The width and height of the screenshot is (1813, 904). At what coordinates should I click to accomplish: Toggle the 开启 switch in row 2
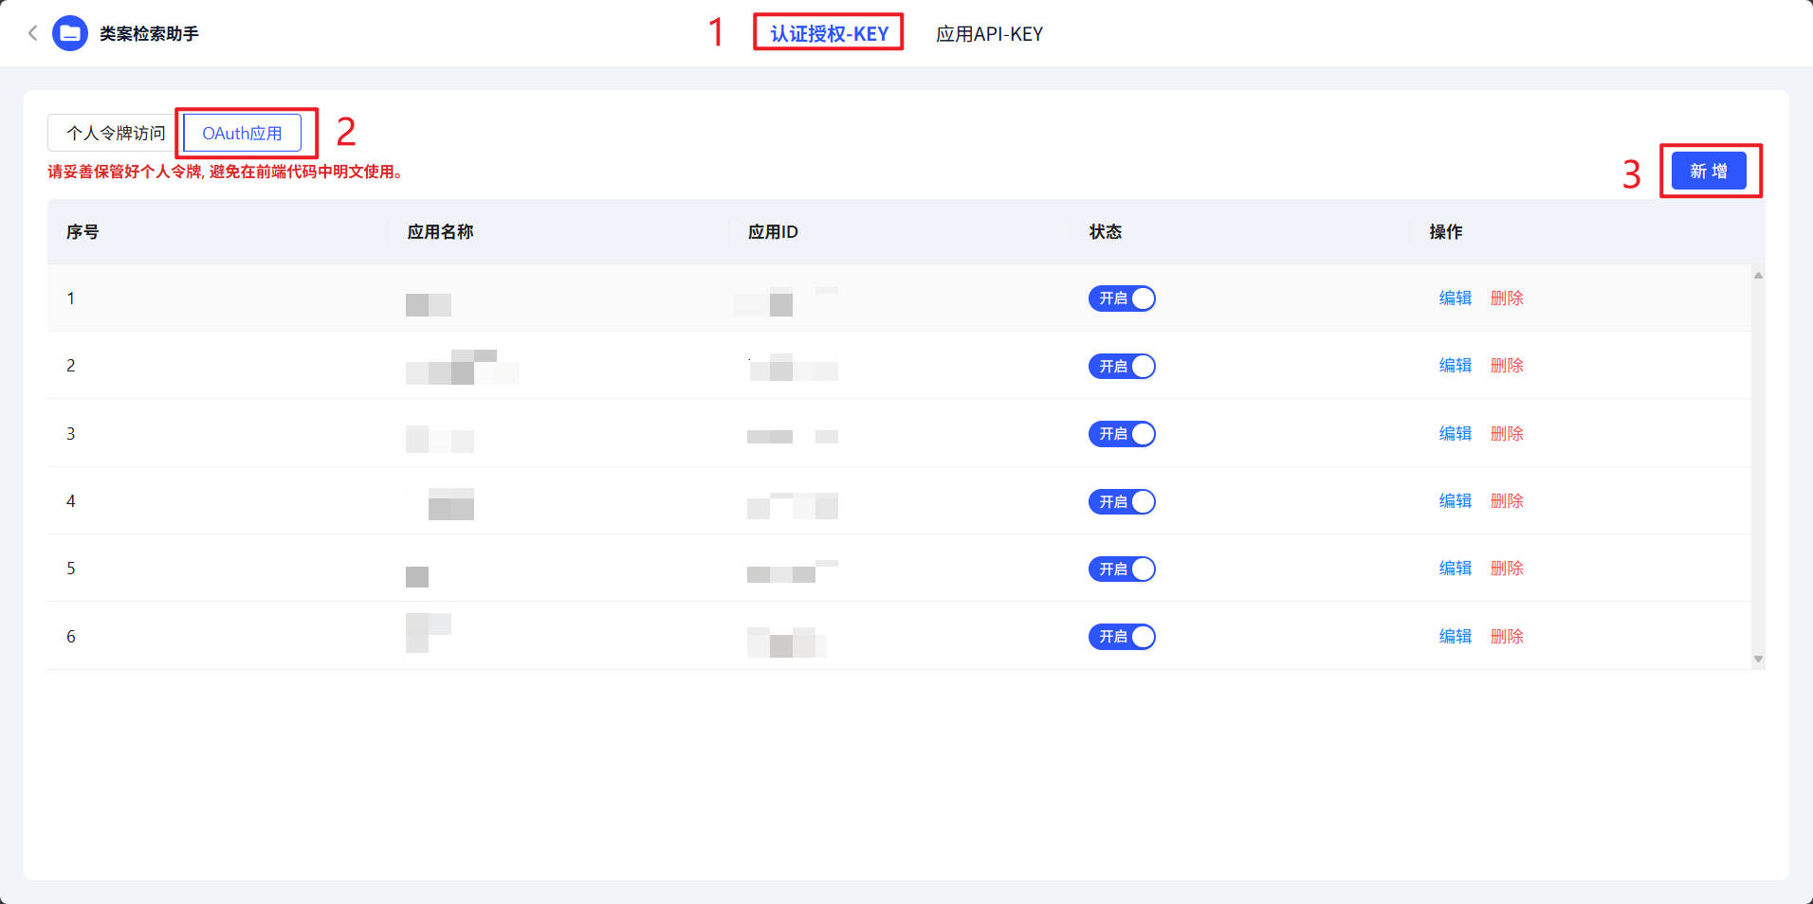(1122, 366)
